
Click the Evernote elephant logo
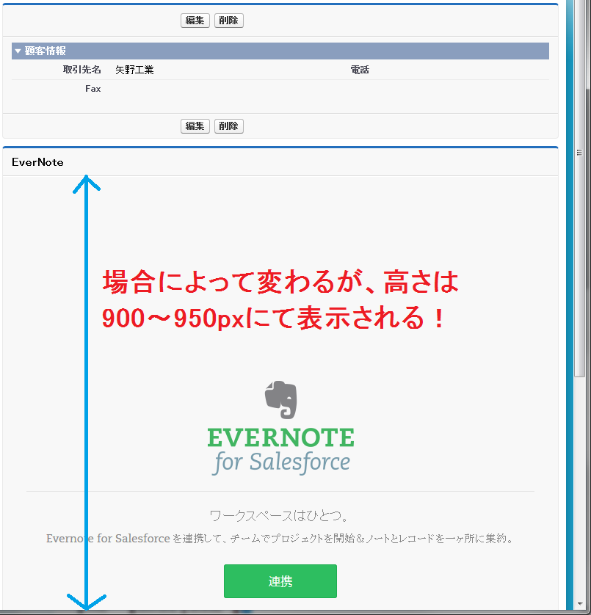coord(281,399)
